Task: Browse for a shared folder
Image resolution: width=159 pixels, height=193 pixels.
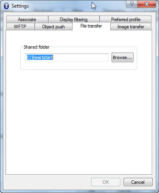Action: pyautogui.click(x=122, y=57)
